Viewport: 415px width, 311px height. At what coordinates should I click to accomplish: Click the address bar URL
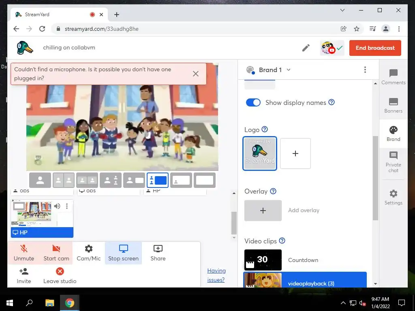tap(102, 29)
